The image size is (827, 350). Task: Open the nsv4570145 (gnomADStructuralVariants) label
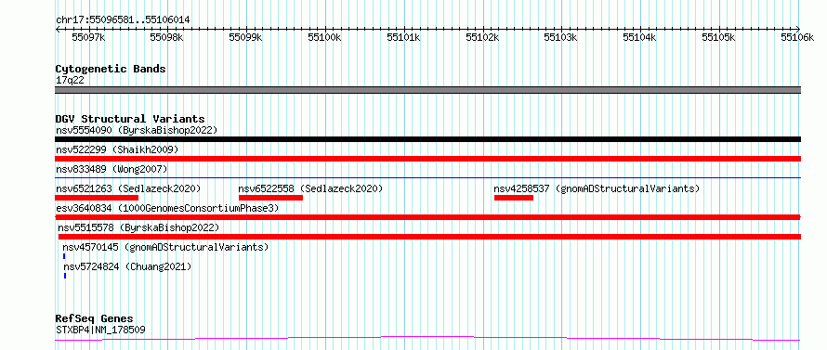coord(165,247)
